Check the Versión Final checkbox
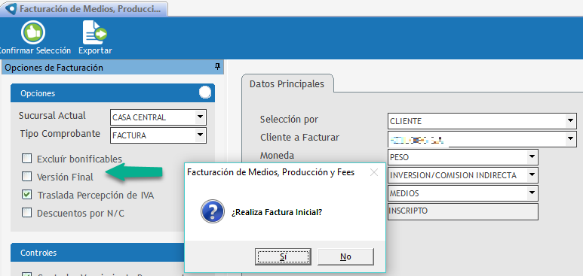583x276 pixels. click(26, 177)
